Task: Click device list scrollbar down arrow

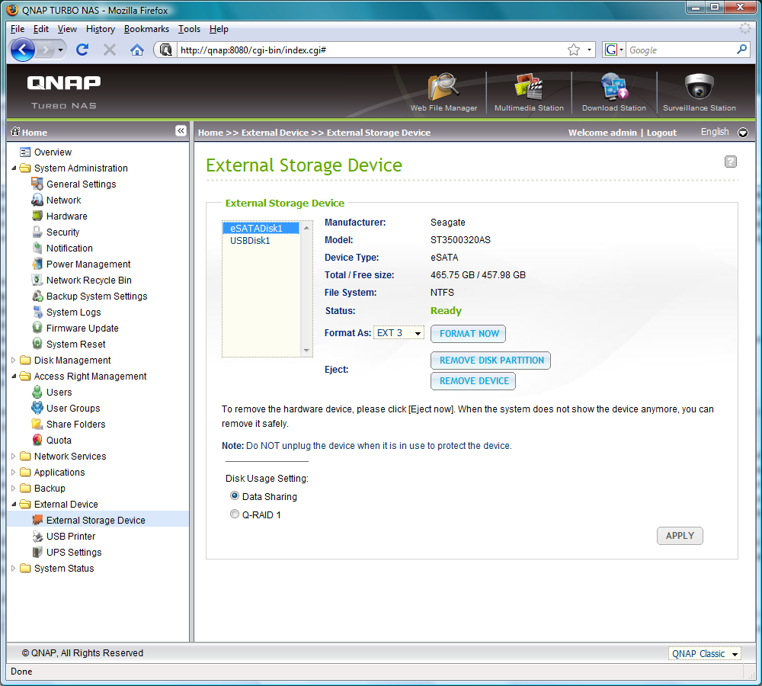Action: point(306,351)
